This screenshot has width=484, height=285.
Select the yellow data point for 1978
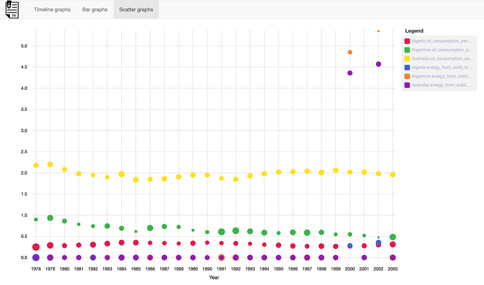(x=35, y=165)
